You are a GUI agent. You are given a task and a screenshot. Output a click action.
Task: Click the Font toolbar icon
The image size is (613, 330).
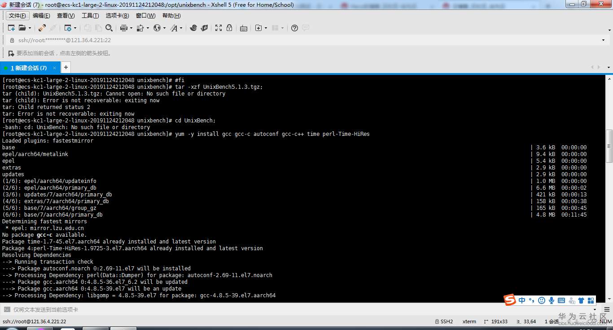click(x=174, y=28)
